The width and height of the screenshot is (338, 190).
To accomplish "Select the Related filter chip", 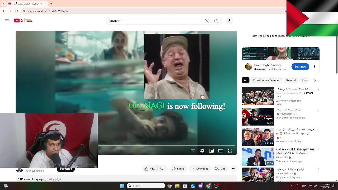I will click(x=291, y=80).
